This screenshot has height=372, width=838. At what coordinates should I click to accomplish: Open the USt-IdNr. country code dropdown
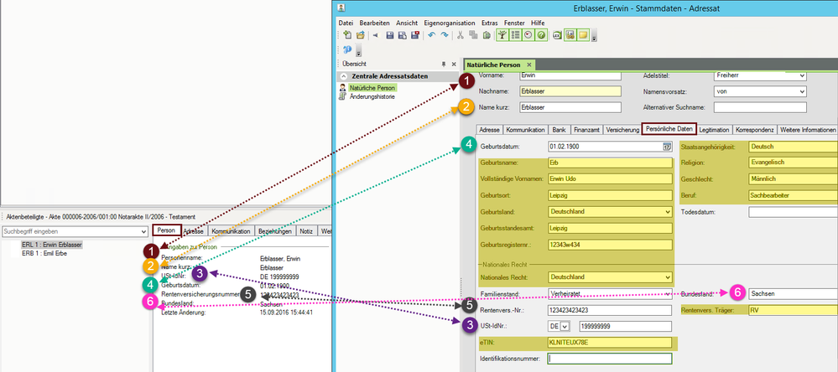(566, 326)
